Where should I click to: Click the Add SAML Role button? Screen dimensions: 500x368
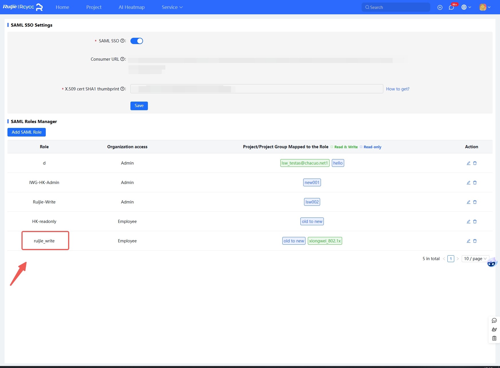click(27, 132)
